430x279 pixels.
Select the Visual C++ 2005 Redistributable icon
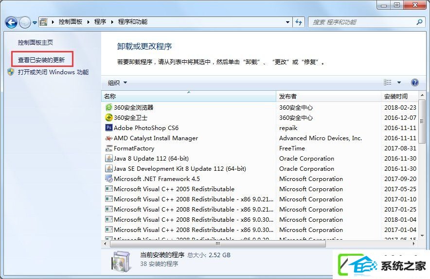pyautogui.click(x=109, y=189)
